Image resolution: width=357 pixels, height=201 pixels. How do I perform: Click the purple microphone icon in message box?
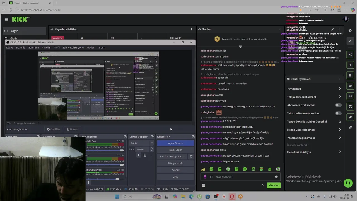[x=205, y=176]
